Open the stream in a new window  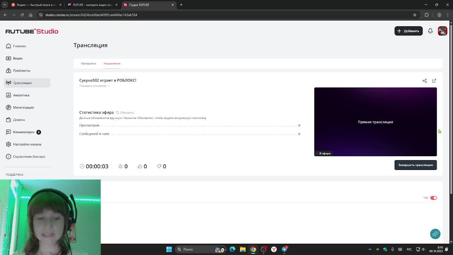434,81
